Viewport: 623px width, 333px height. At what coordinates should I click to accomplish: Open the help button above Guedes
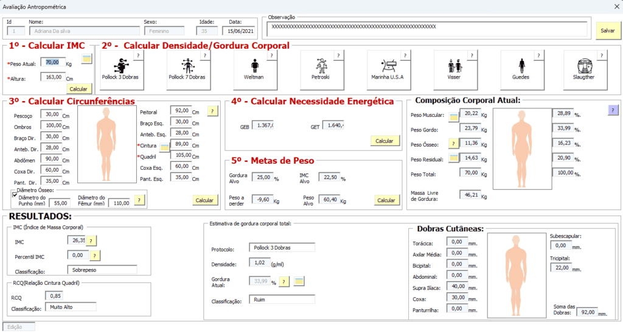point(538,55)
